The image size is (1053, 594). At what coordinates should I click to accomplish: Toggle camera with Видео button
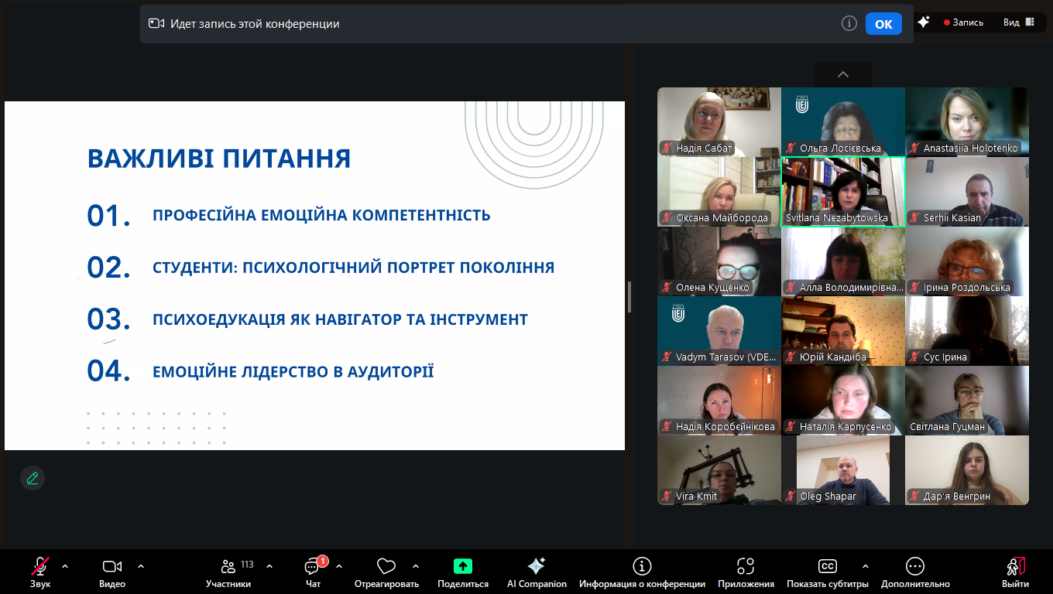(112, 566)
